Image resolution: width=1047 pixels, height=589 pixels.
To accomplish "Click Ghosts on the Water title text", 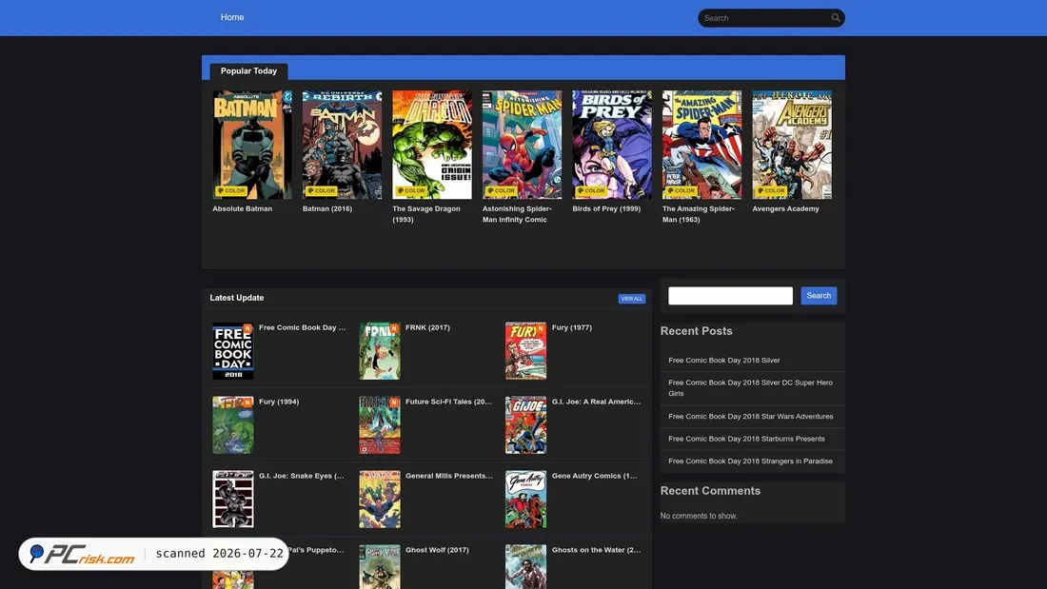I will pos(596,550).
